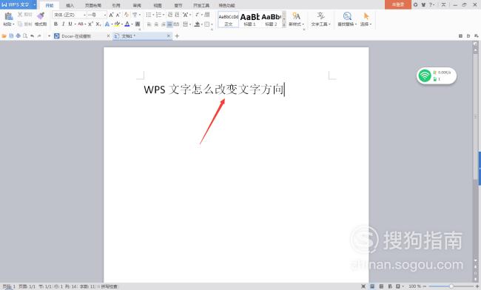Center align the paragraph
Viewport: 481px width, 290px height.
[x=156, y=24]
